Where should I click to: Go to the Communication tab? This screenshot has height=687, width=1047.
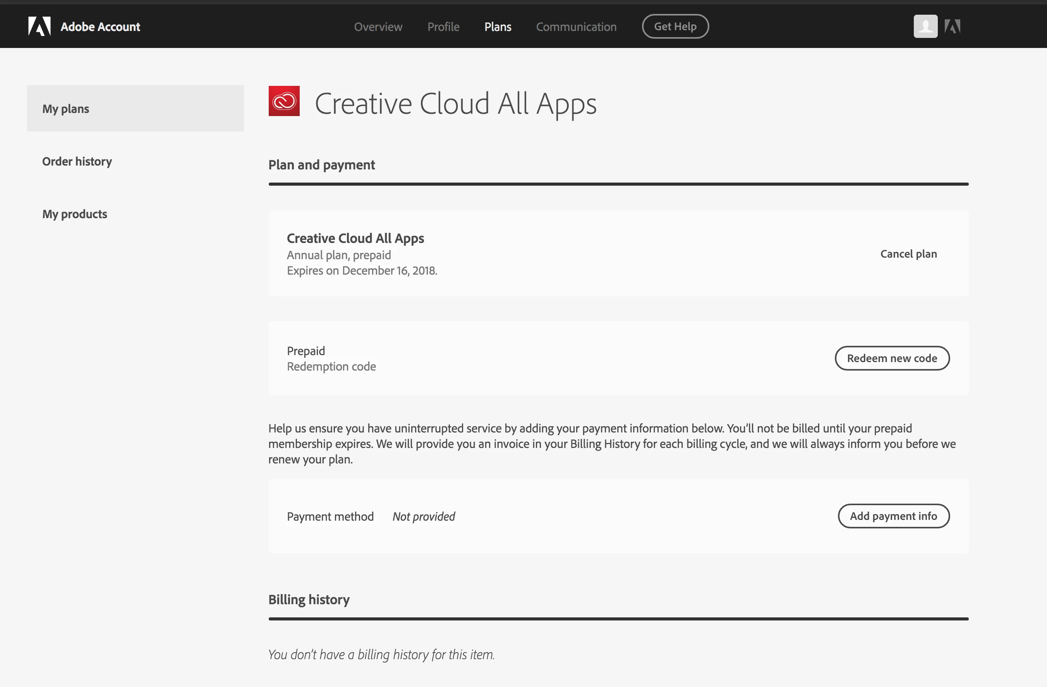(x=576, y=27)
